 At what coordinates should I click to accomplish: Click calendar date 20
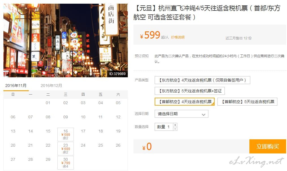point(13,145)
